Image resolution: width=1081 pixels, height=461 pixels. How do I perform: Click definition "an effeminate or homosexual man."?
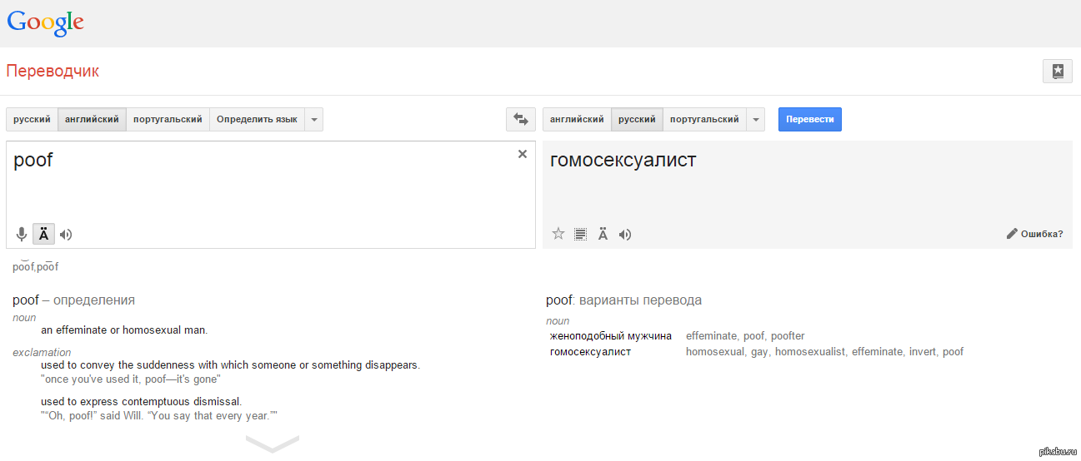tap(124, 330)
